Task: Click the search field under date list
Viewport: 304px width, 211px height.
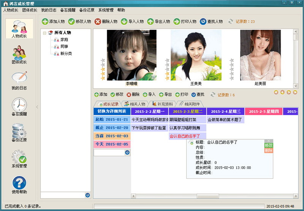Action: pos(109,153)
